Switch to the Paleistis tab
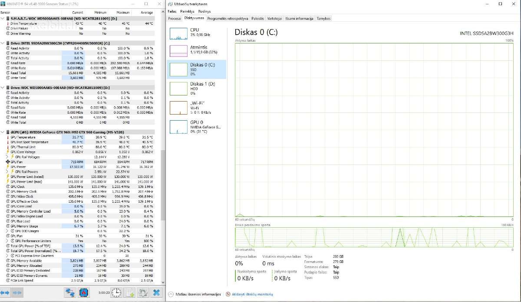Image resolution: width=521 pixels, height=302 pixels. point(257,19)
